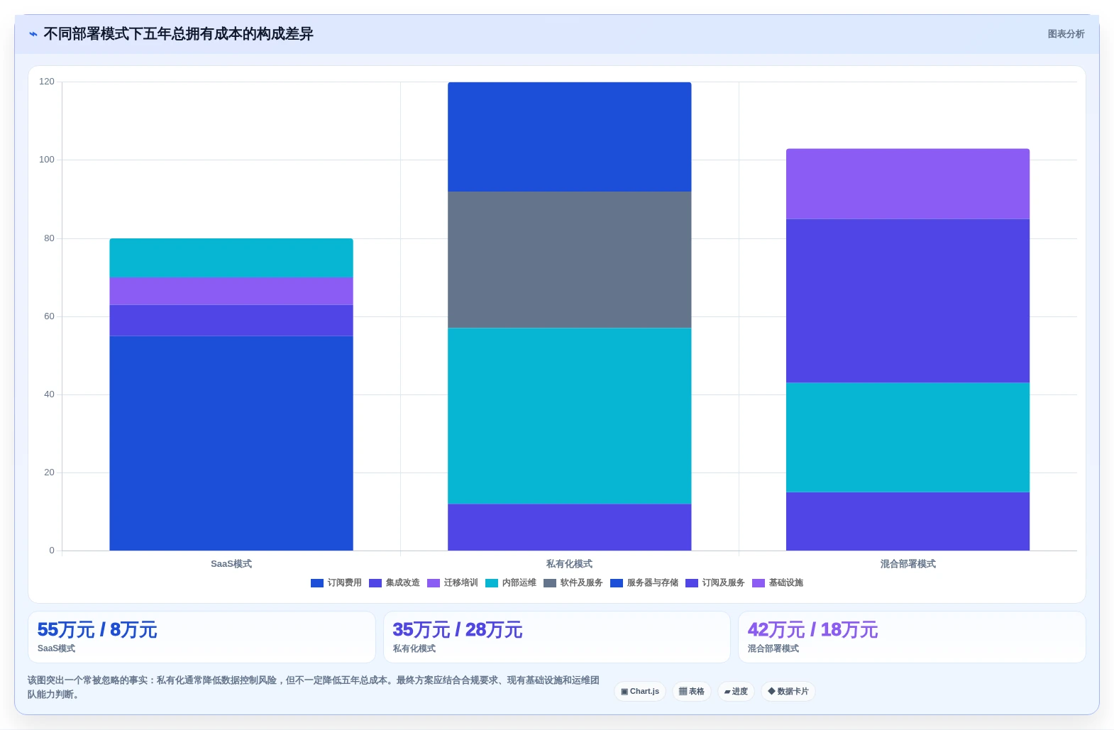
Task: Toggle the 集成改造 legend entry
Action: 395,583
